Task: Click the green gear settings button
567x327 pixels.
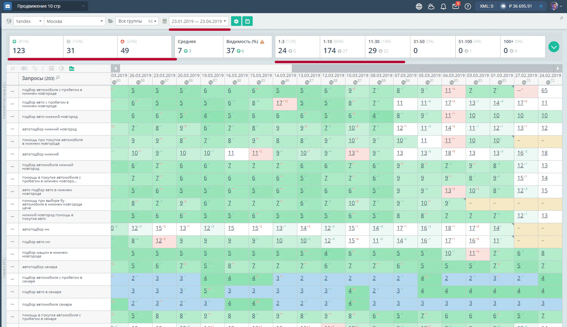Action: click(x=236, y=21)
